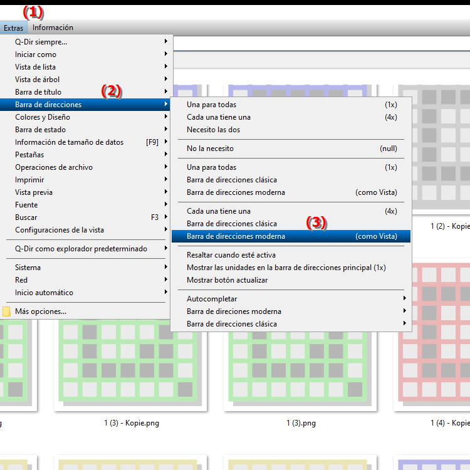Select highlighted Barra de direcciones moderna (como Vista)

(x=291, y=236)
